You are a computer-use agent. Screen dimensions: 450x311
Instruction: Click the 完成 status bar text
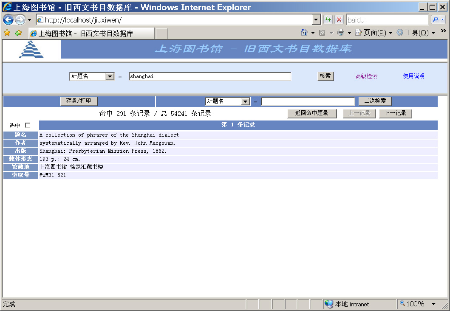click(9, 304)
